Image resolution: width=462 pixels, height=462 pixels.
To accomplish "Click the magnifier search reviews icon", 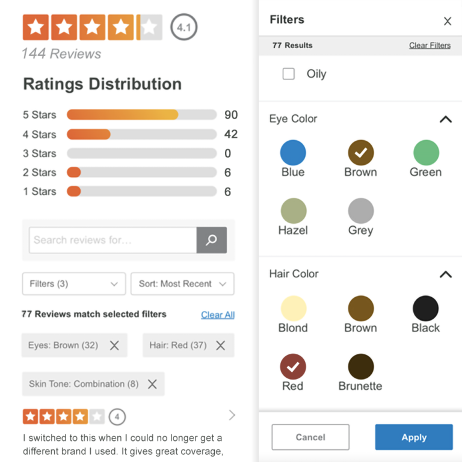I will pyautogui.click(x=211, y=240).
